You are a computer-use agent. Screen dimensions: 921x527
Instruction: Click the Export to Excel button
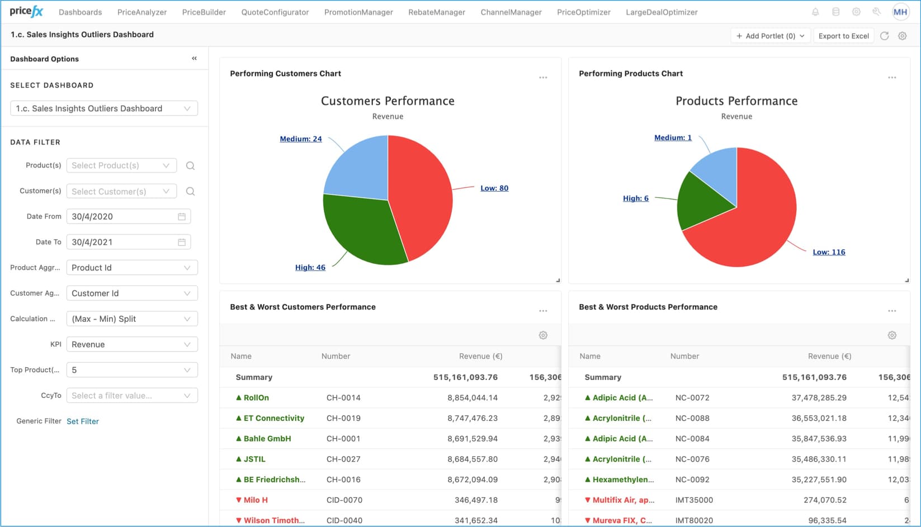click(x=843, y=35)
